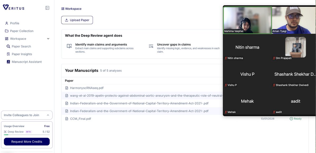Click Your Manuscripts heading
Viewport: 316px width, 153px height.
82,70
